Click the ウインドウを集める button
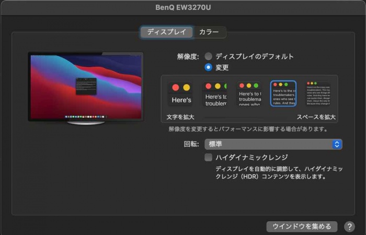Viewport: 366px width, 235px height. 302,226
